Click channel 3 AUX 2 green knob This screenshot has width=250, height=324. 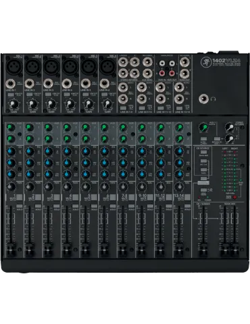[x=48, y=138]
